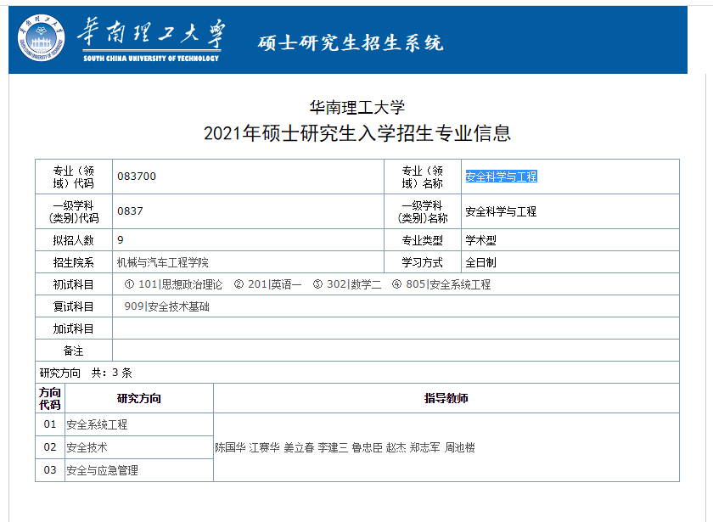The width and height of the screenshot is (713, 522).
Task: Click the 专业（领域）代码 label
Action: (73, 177)
